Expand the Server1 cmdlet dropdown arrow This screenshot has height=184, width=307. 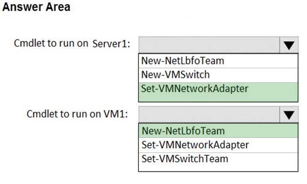pyautogui.click(x=289, y=45)
